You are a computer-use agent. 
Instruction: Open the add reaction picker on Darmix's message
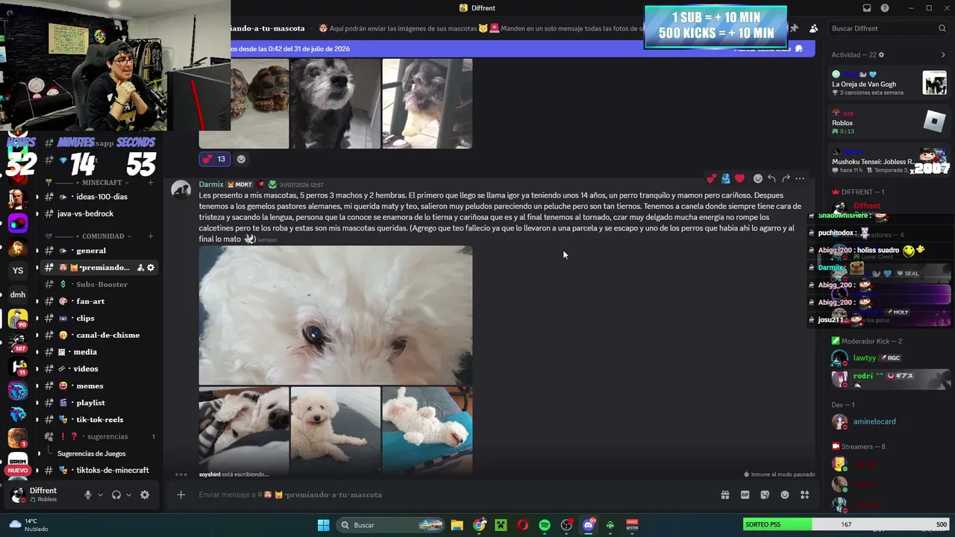tap(758, 178)
